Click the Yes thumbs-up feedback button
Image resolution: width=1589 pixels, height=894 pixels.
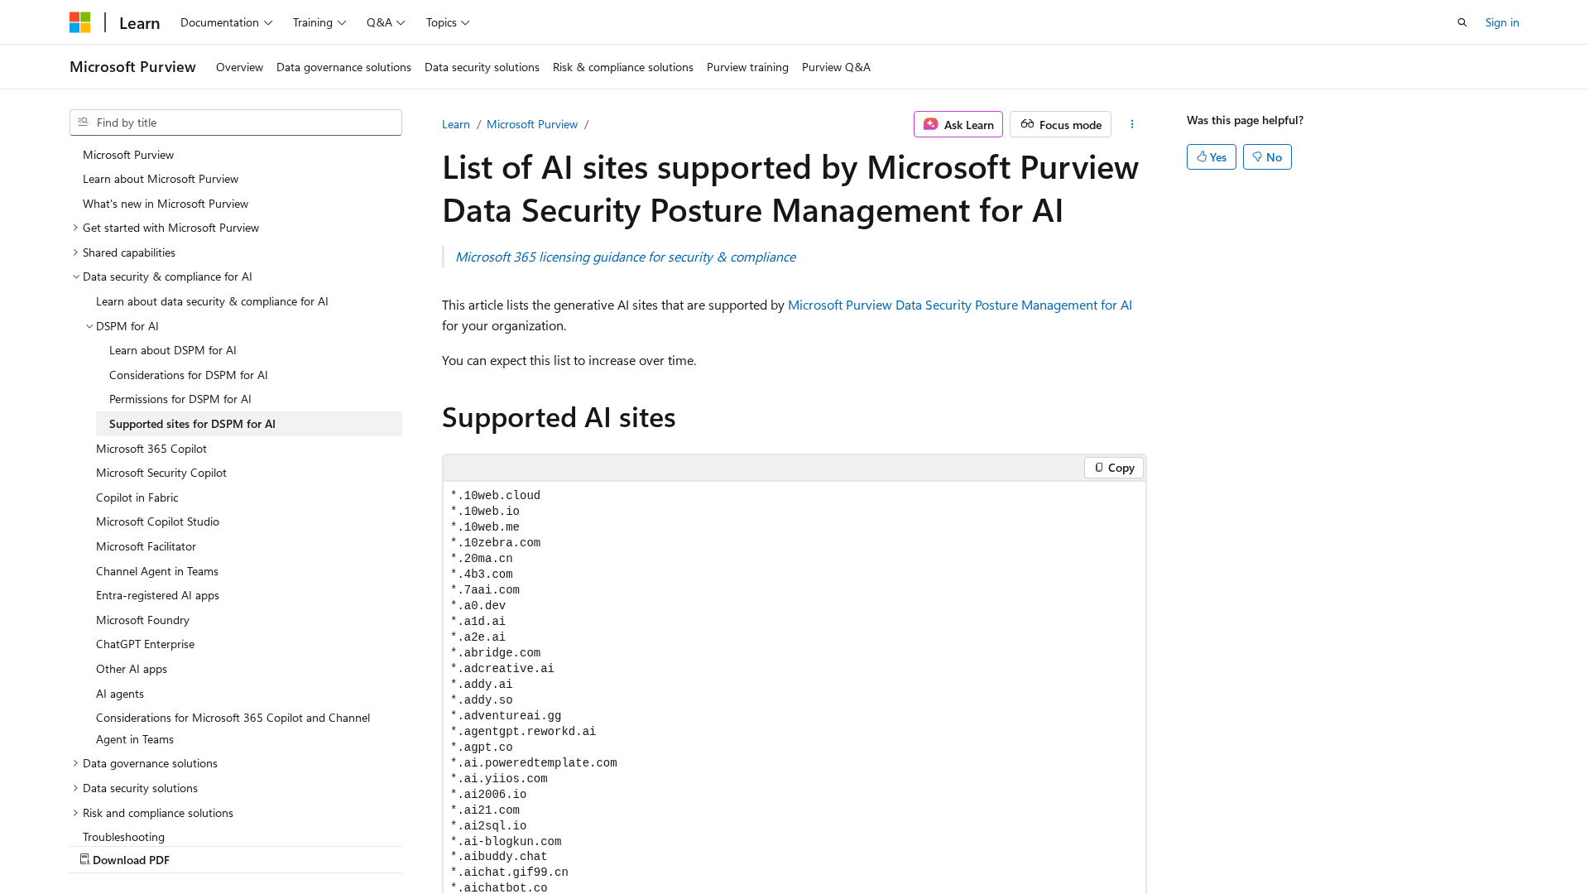[x=1211, y=157]
